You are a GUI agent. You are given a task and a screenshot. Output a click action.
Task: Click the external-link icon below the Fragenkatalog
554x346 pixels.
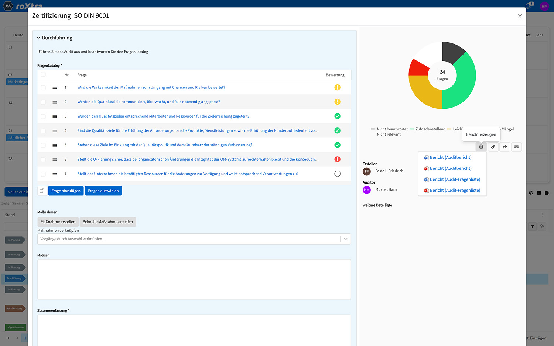tap(42, 191)
